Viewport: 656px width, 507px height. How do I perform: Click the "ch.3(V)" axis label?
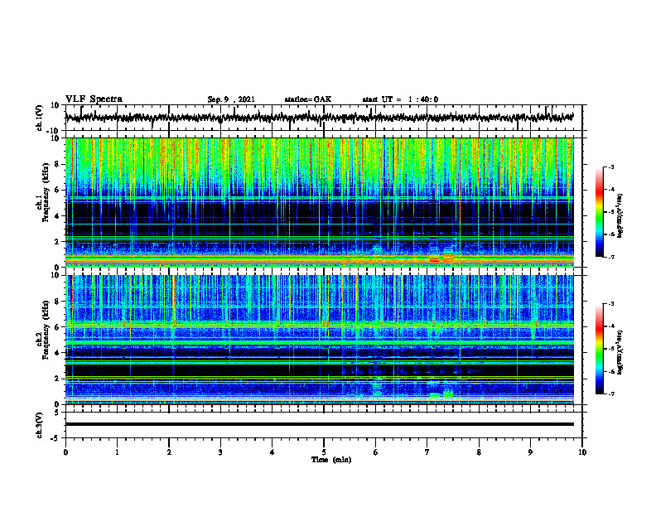point(39,425)
